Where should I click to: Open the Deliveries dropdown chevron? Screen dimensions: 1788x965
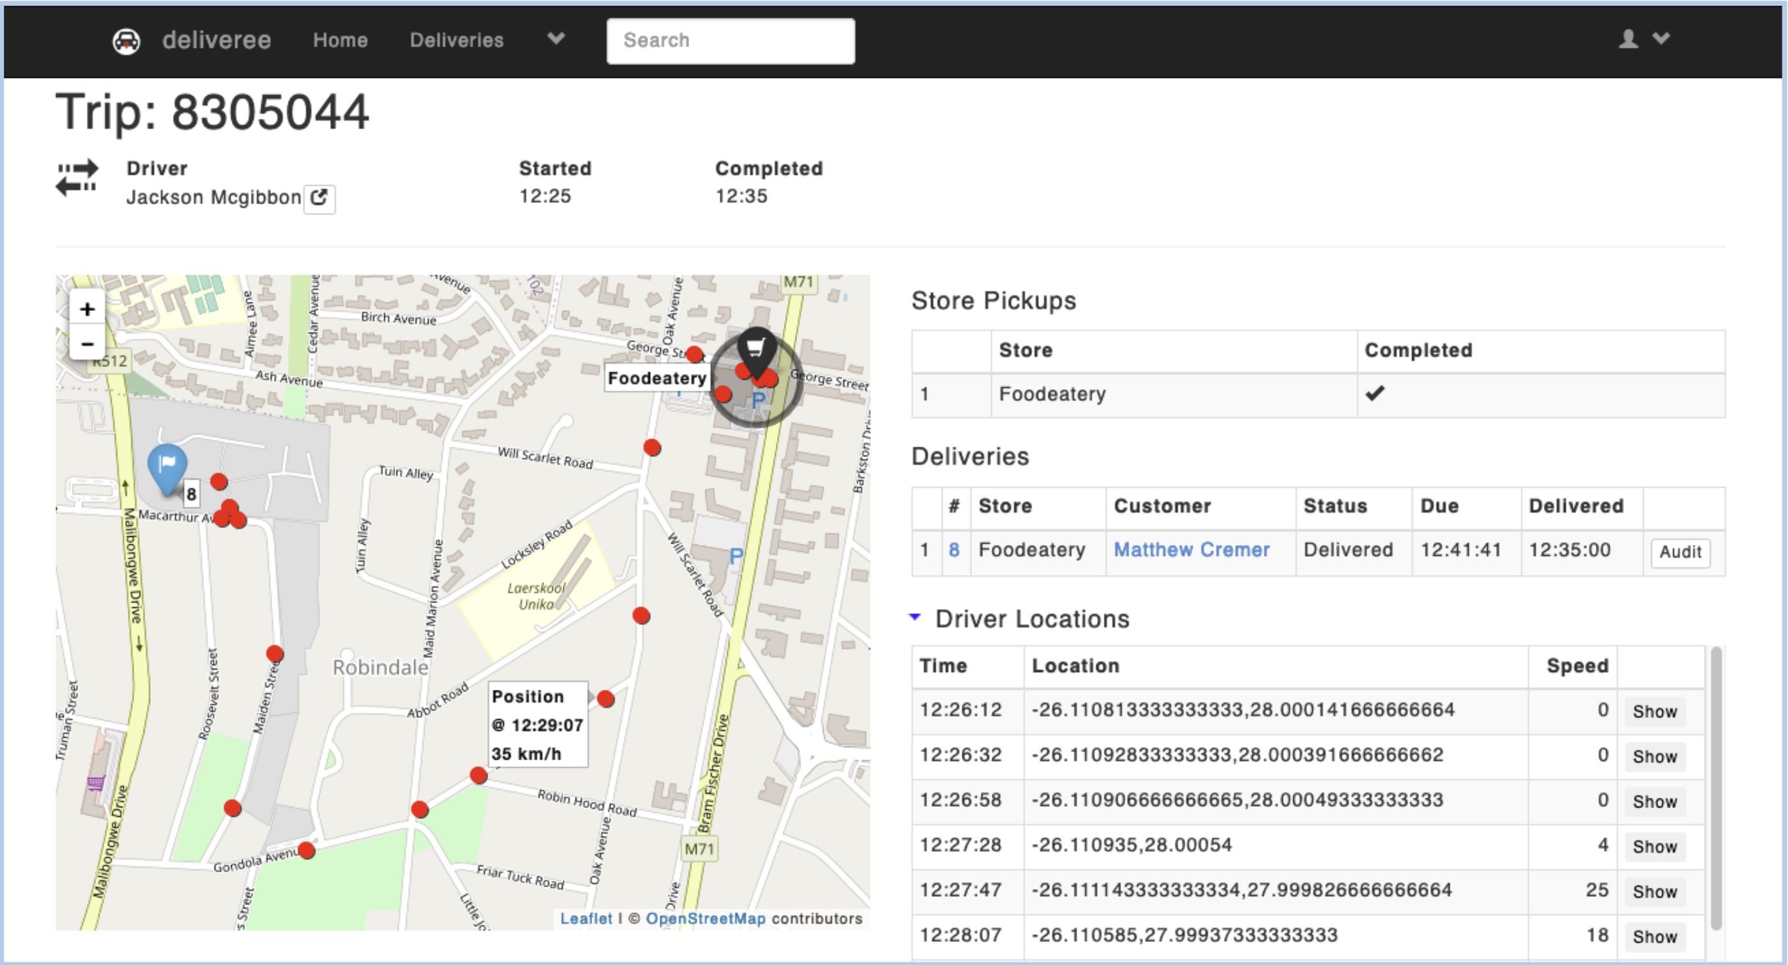556,39
